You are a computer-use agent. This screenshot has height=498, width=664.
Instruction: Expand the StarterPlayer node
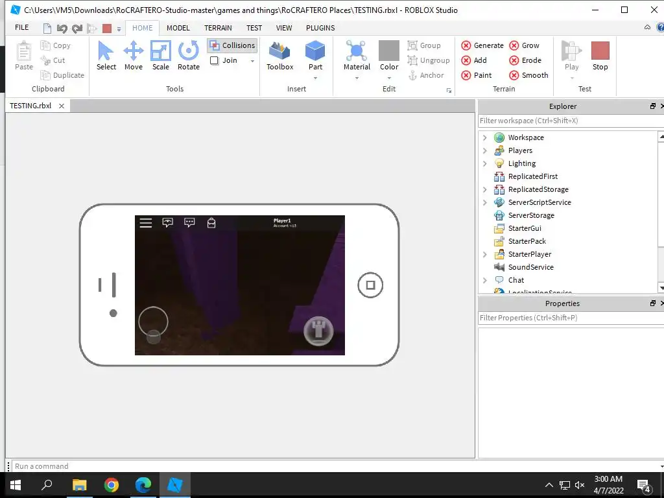(x=485, y=254)
